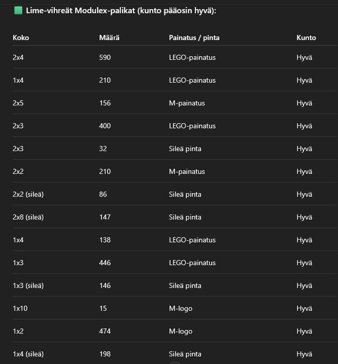This screenshot has height=364, width=338.
Task: Click the quantity value 474
Action: click(105, 331)
